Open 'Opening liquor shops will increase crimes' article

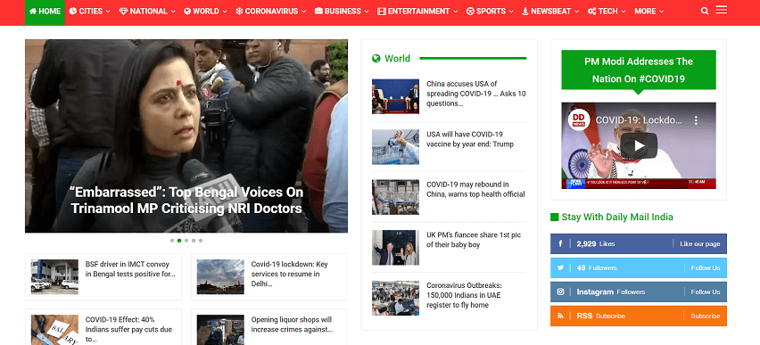click(x=292, y=324)
